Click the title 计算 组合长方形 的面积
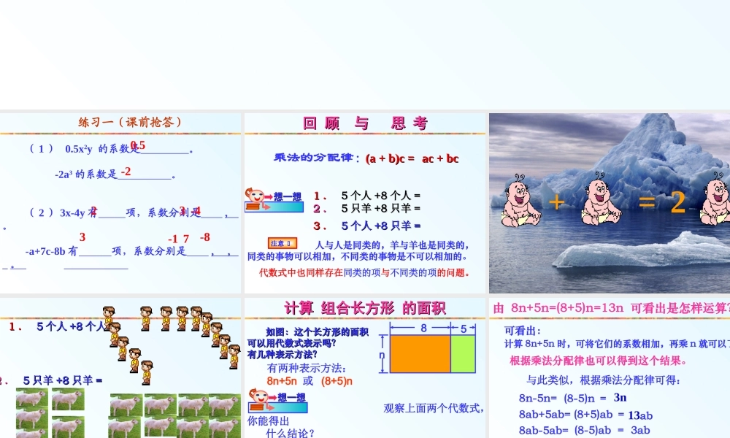 (x=366, y=309)
